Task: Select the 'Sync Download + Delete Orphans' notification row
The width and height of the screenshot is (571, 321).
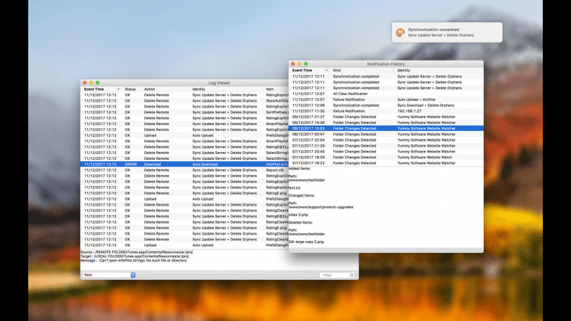Action: click(x=386, y=105)
